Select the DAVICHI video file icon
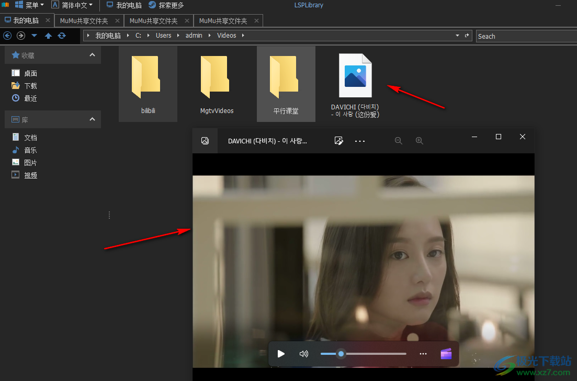 (x=355, y=75)
